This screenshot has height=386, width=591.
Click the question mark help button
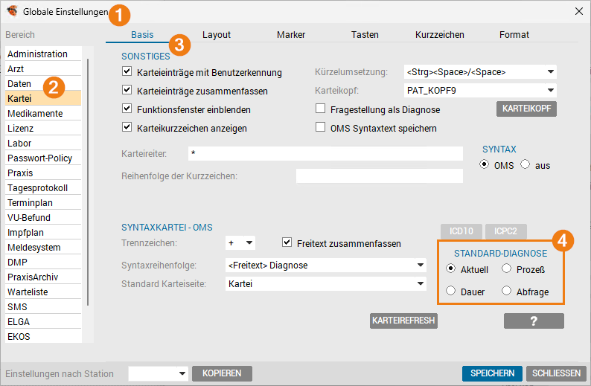coord(534,321)
